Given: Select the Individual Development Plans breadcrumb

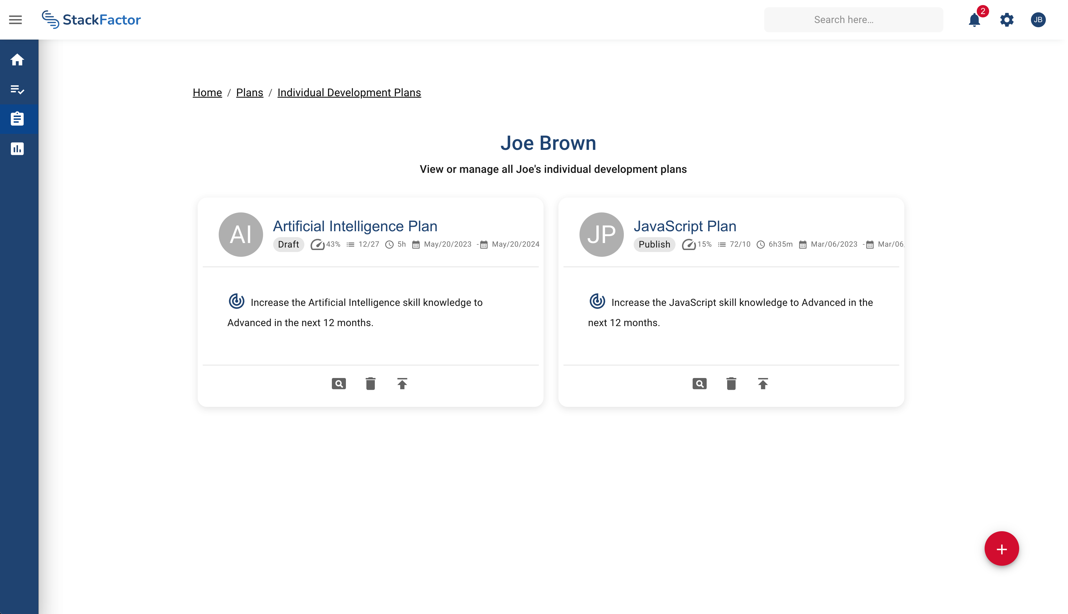Looking at the screenshot, I should pos(349,92).
